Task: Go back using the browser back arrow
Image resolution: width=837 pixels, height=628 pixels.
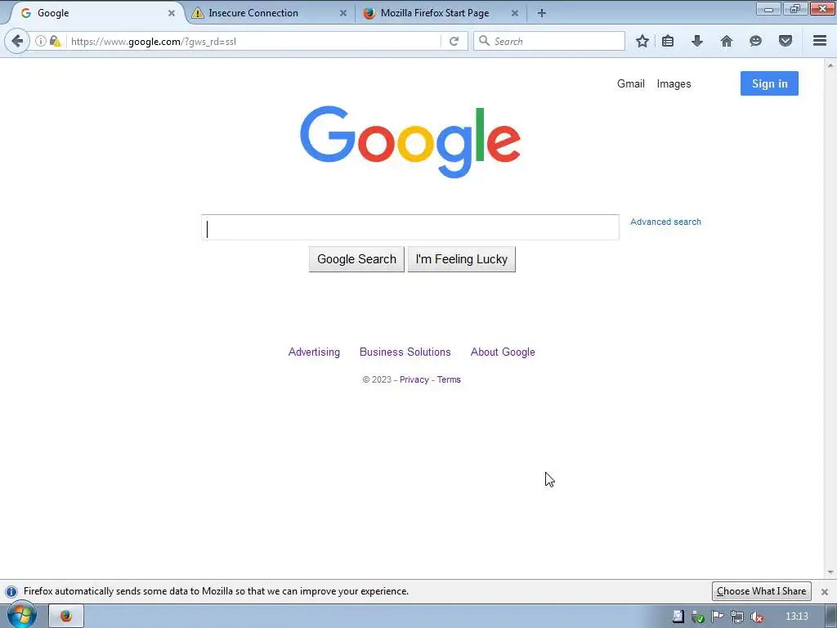Action: (x=17, y=41)
